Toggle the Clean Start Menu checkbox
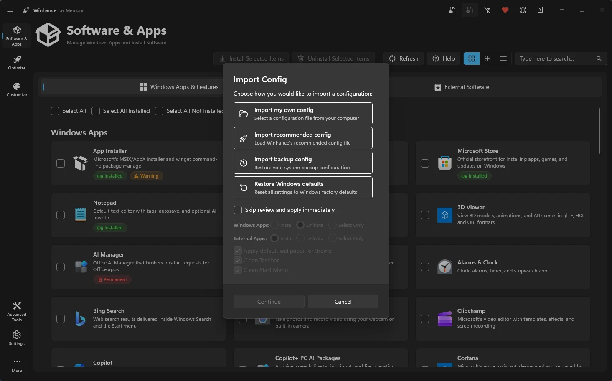This screenshot has width=612, height=381. 238,270
